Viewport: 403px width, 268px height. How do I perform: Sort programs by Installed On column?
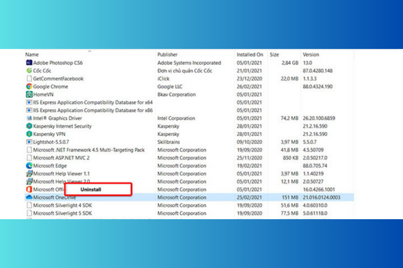(x=250, y=55)
